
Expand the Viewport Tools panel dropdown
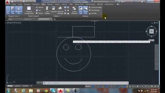[x=14, y=16]
